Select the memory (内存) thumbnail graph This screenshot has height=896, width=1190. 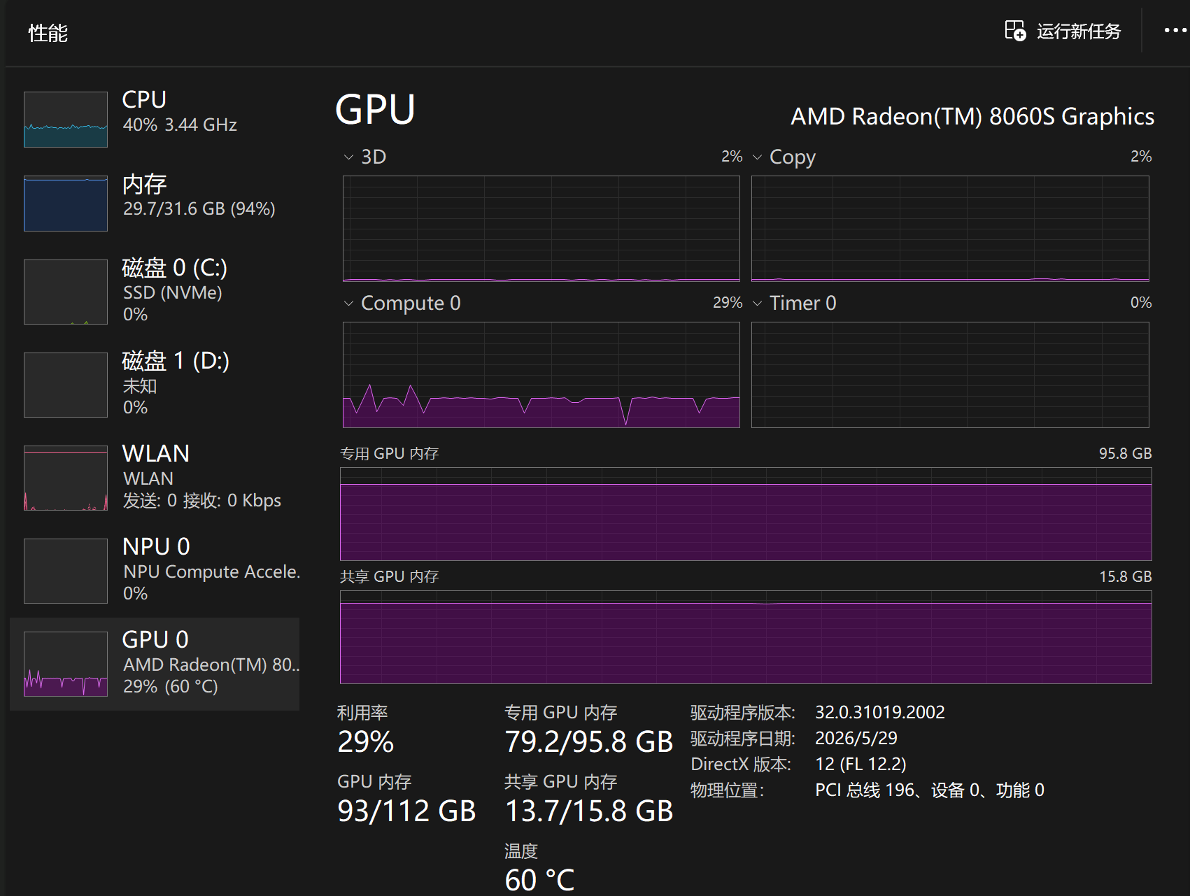coord(66,204)
